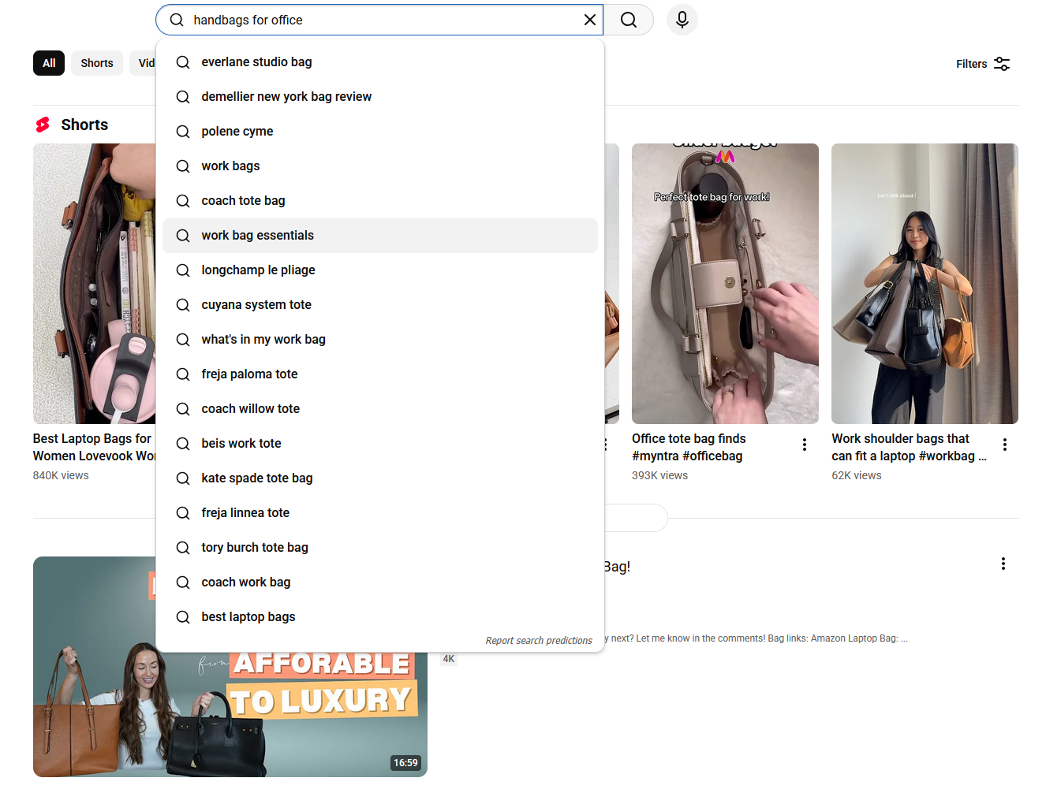This screenshot has width=1046, height=789.
Task: Select the work bag essentials suggestion
Action: [x=257, y=235]
